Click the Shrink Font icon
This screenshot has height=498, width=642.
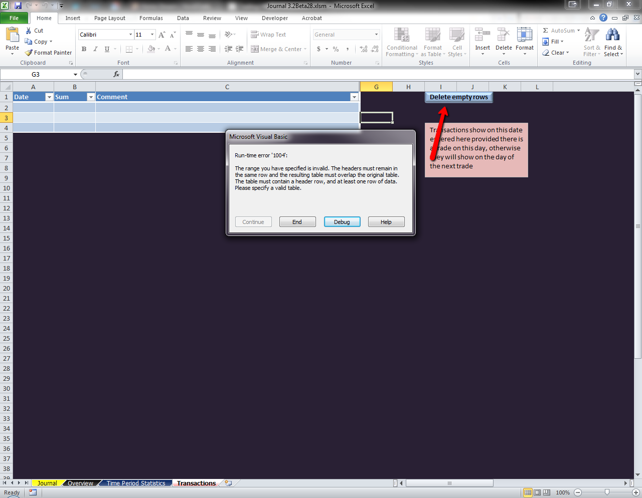[x=173, y=35]
